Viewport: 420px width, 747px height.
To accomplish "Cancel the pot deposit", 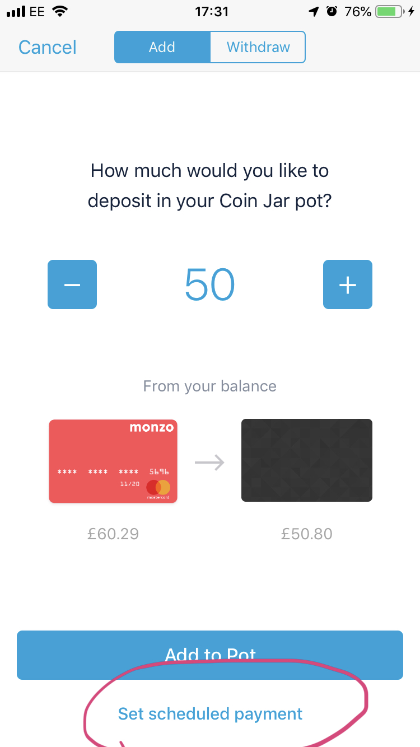I will pos(48,47).
